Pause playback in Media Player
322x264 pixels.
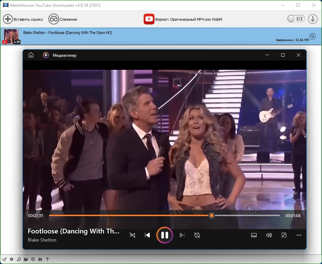coord(164,235)
